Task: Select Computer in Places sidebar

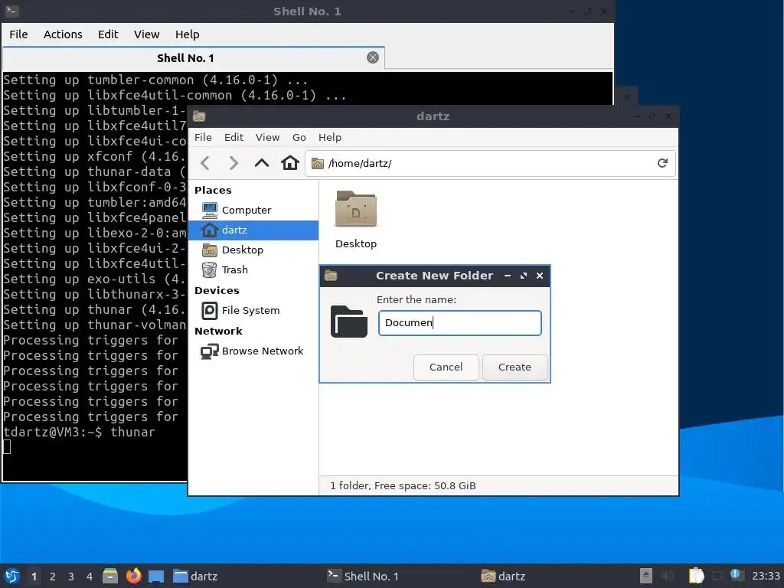Action: pyautogui.click(x=253, y=210)
